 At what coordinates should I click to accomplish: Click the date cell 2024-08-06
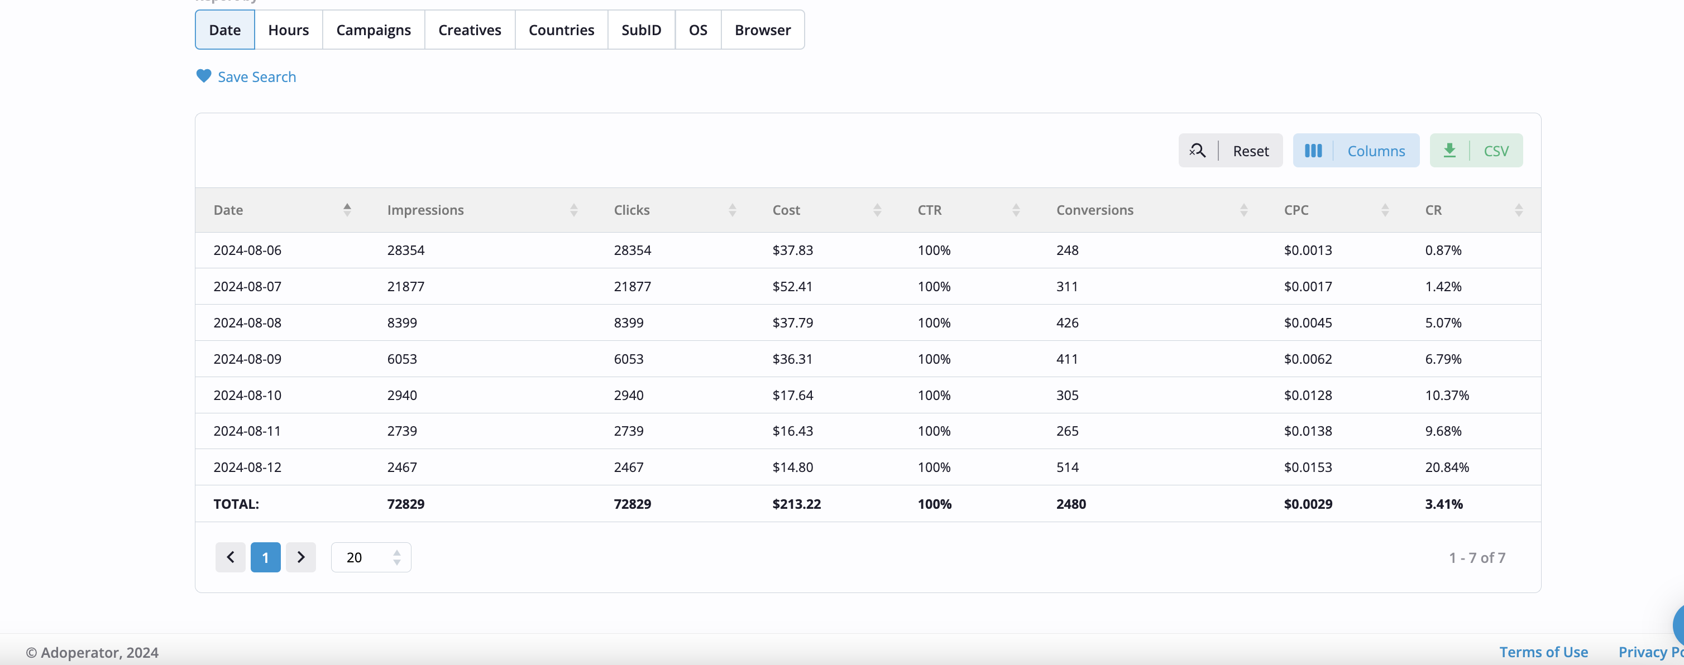tap(247, 250)
